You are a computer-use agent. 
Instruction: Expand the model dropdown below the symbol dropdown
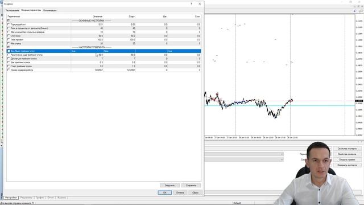click(282, 159)
